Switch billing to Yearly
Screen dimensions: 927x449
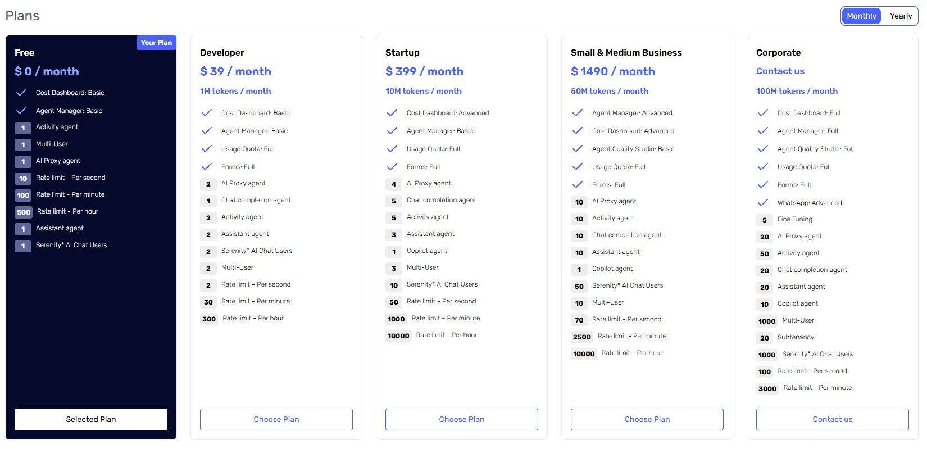click(901, 16)
